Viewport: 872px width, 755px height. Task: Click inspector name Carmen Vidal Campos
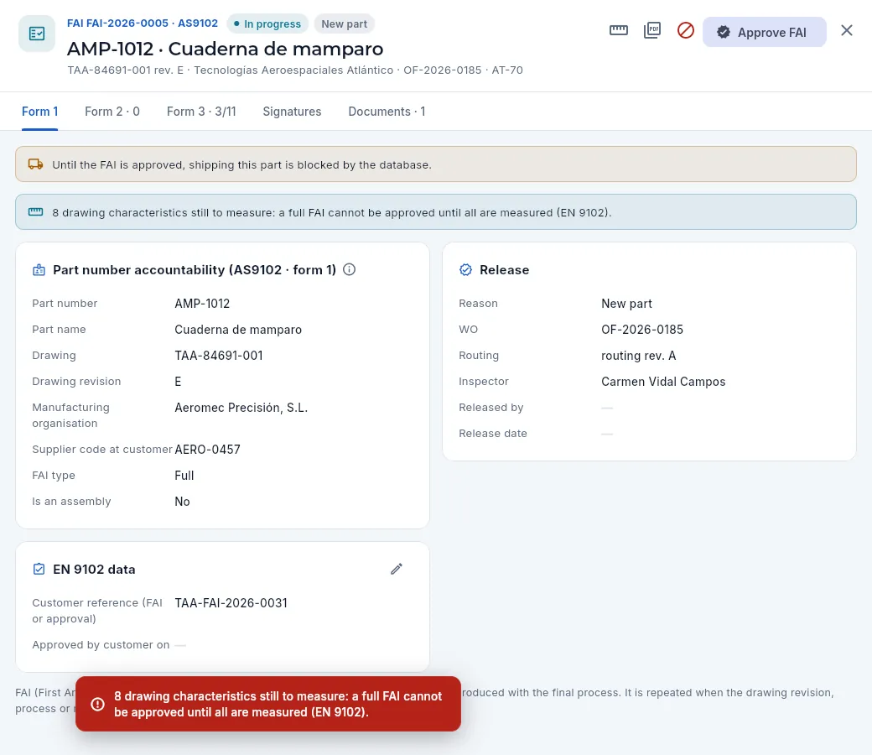tap(663, 382)
